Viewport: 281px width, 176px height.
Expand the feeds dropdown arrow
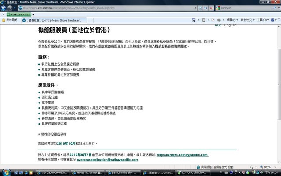pos(208,20)
